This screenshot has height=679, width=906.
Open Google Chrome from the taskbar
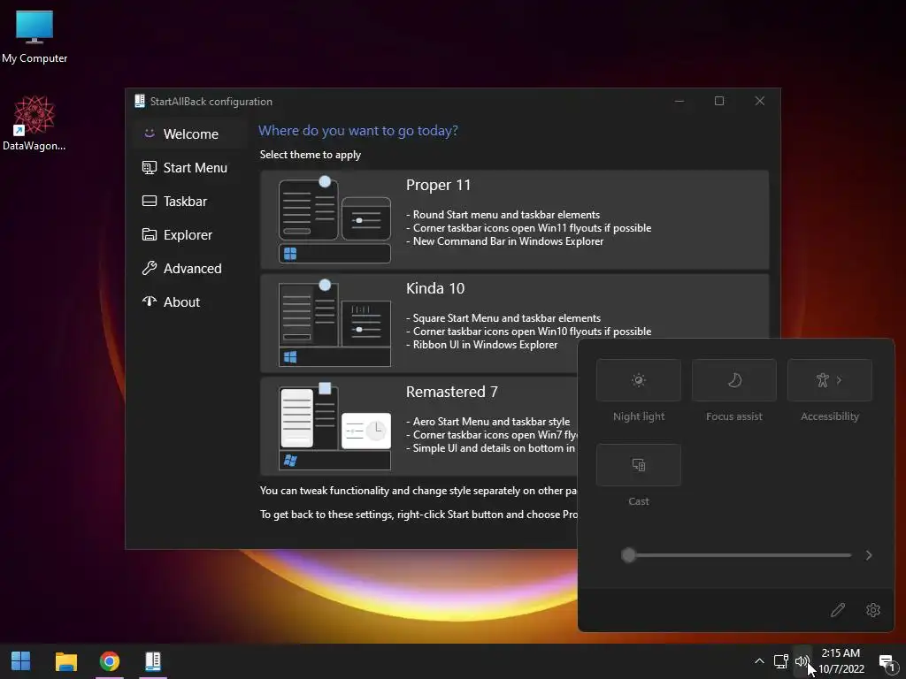109,661
